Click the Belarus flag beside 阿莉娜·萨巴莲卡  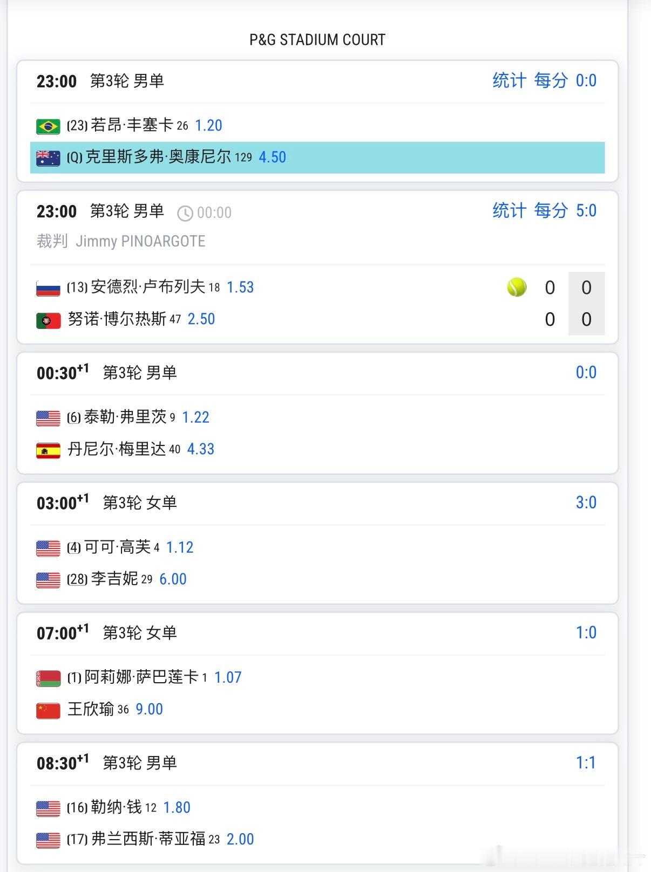(48, 678)
